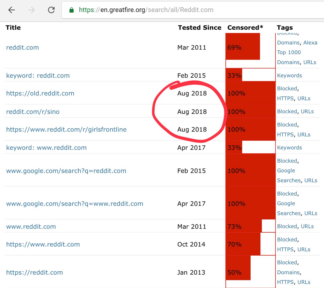Click the 70% censored bar
The width and height of the screenshot is (324, 288).
click(243, 244)
